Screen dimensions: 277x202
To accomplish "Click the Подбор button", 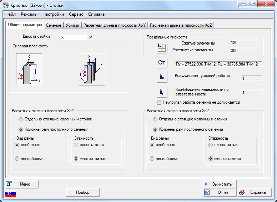I will 82,192.
